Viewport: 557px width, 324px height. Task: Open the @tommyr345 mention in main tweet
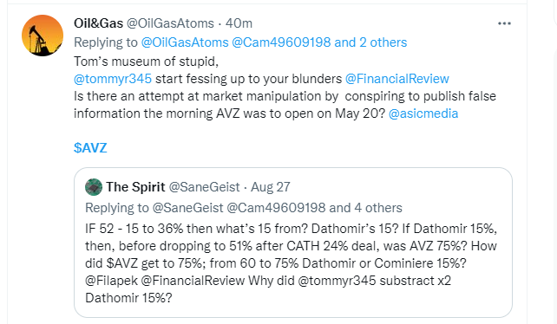point(113,79)
